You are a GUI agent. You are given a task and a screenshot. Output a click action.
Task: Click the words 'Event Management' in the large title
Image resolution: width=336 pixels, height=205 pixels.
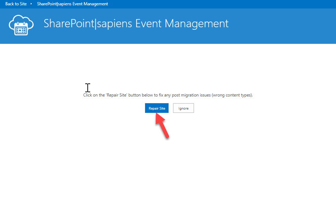tap(182, 24)
